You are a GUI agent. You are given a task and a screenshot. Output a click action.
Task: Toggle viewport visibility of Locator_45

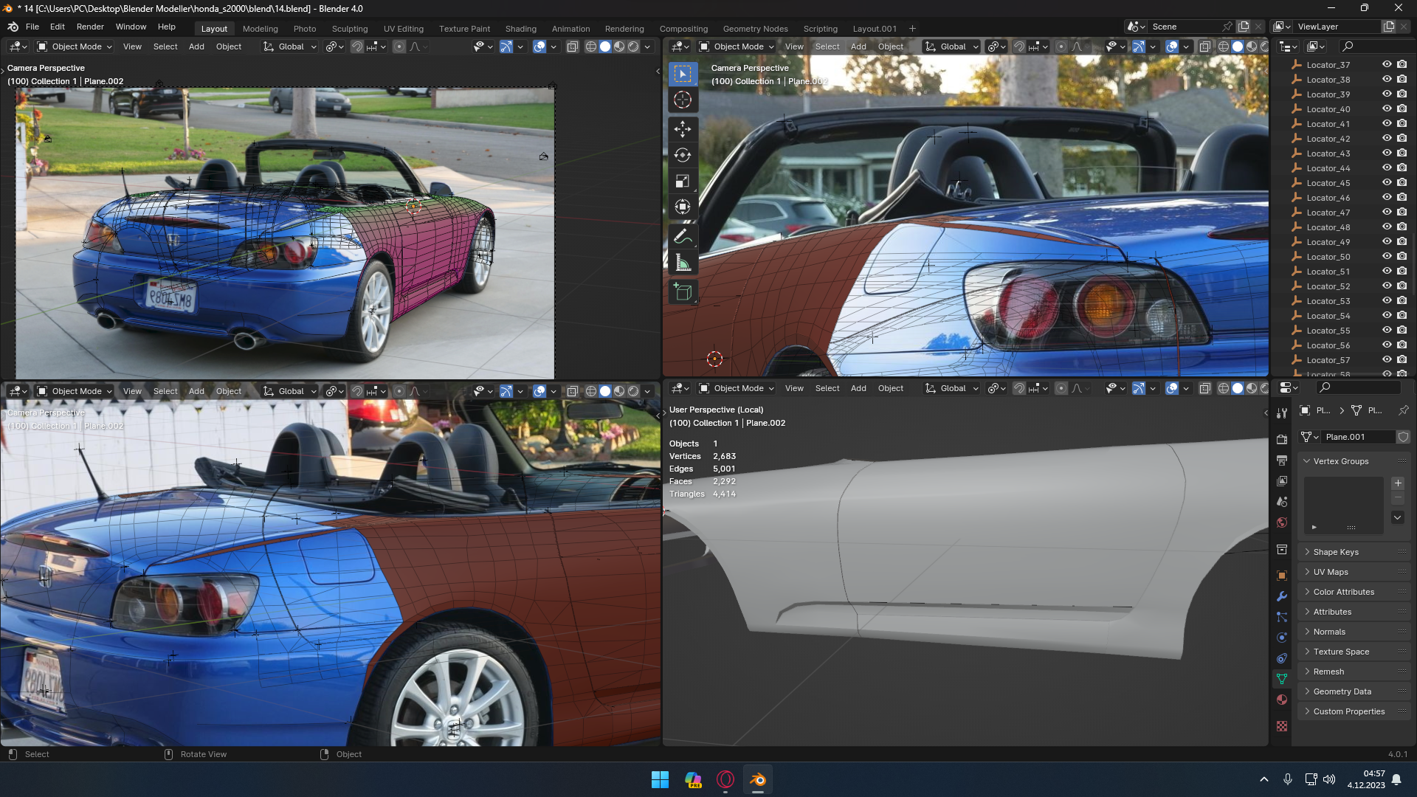pos(1387,183)
